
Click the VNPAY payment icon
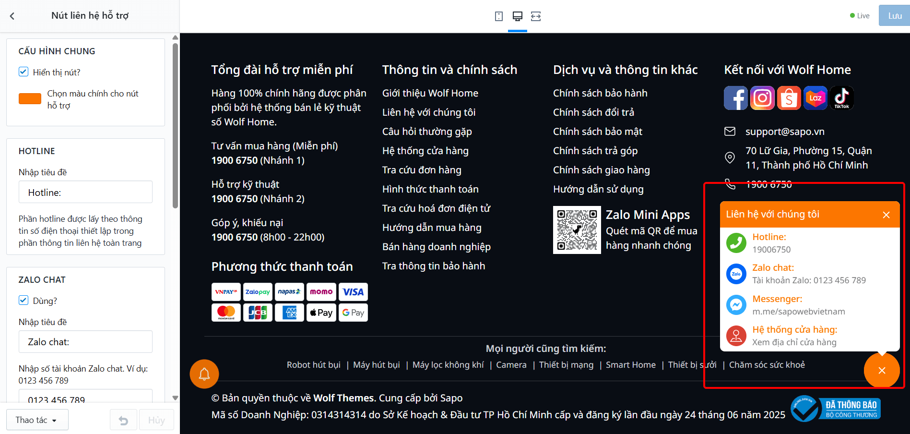(226, 292)
